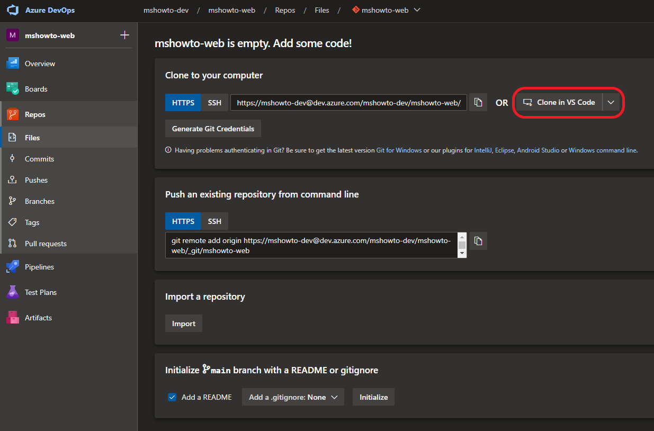Open the Overview section icon
Image resolution: width=654 pixels, height=431 pixels.
click(x=13, y=64)
